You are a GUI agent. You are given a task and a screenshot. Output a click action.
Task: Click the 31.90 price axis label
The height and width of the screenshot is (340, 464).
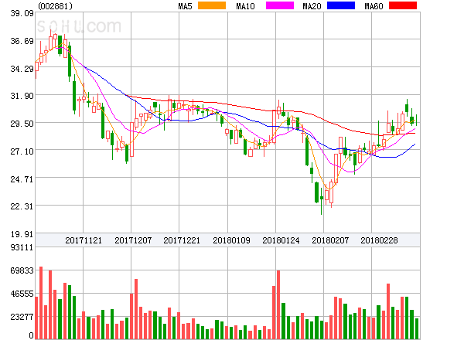point(22,96)
